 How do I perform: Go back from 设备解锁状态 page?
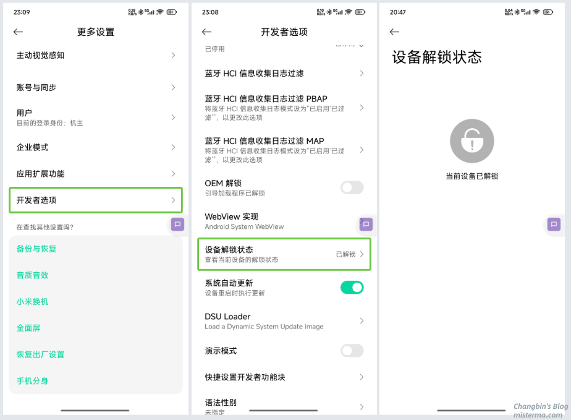394,32
